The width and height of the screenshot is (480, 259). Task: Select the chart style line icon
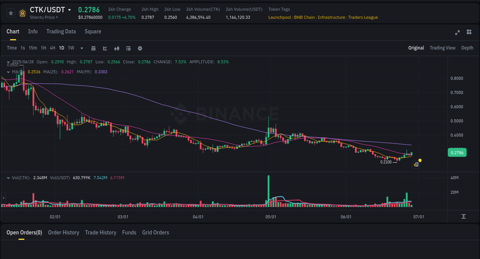click(x=104, y=48)
